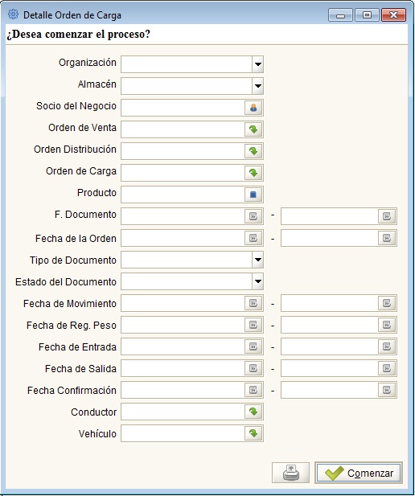
Task: Click the Orden Distribución lookup arrow icon
Action: click(253, 151)
